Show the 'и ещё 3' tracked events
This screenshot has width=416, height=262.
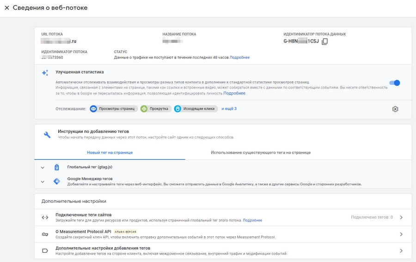(x=229, y=108)
